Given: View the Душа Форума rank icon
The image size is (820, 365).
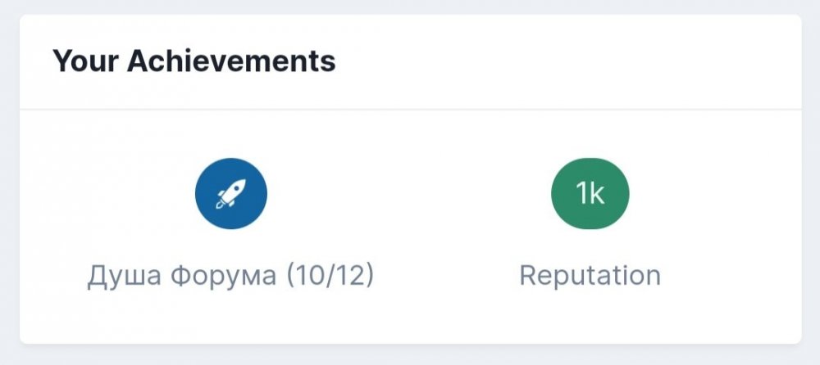Looking at the screenshot, I should click(x=230, y=194).
